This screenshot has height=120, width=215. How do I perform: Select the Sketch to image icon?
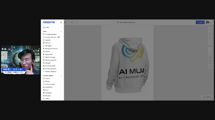click(x=44, y=57)
